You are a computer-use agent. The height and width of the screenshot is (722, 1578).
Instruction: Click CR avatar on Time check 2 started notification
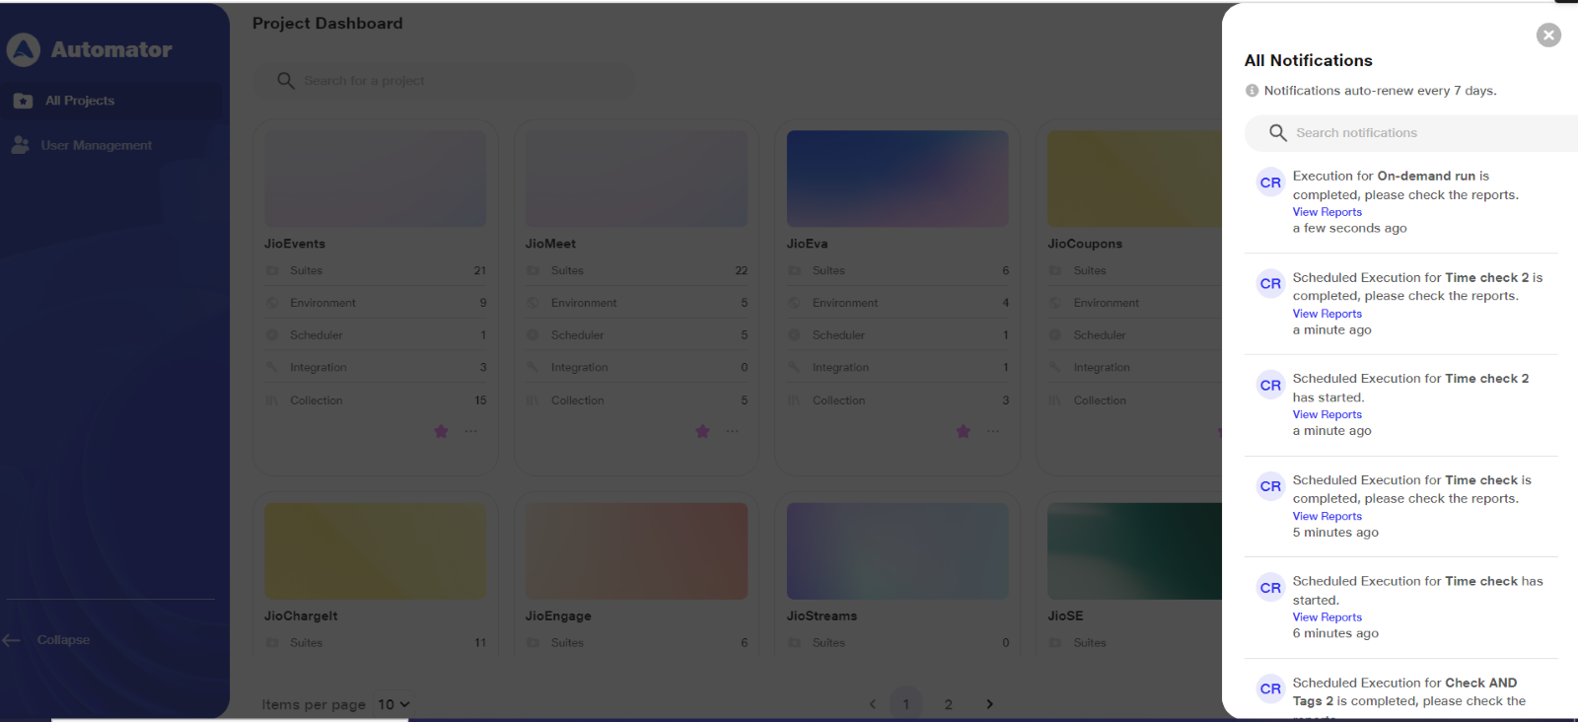coord(1270,386)
